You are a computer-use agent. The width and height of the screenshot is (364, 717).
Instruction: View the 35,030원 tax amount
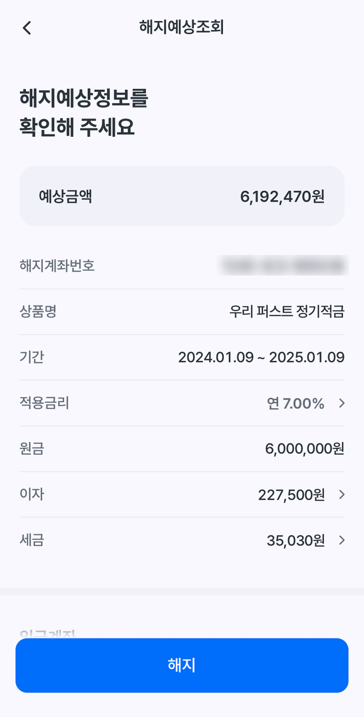(295, 540)
